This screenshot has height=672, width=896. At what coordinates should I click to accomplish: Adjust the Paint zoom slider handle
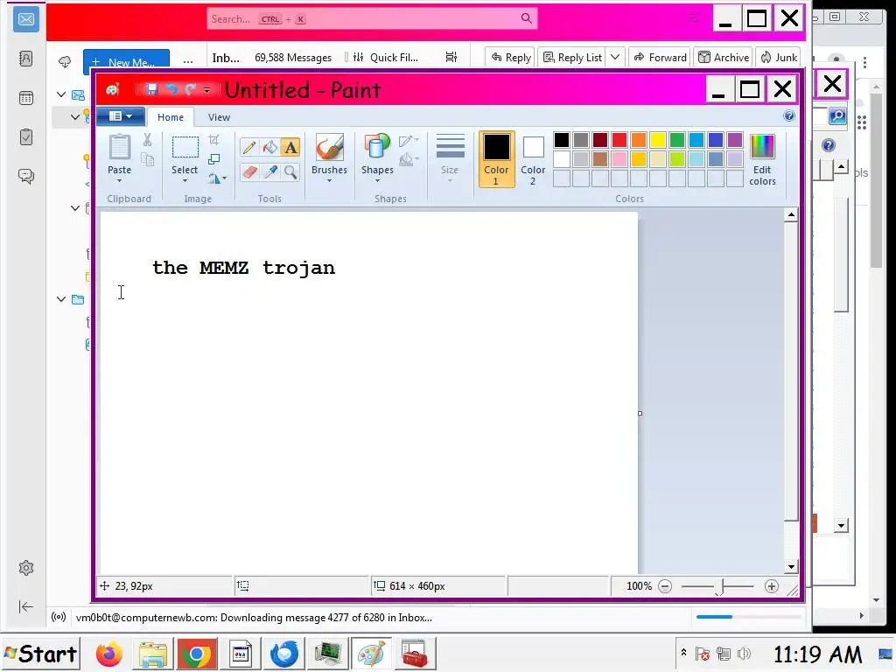click(x=719, y=587)
